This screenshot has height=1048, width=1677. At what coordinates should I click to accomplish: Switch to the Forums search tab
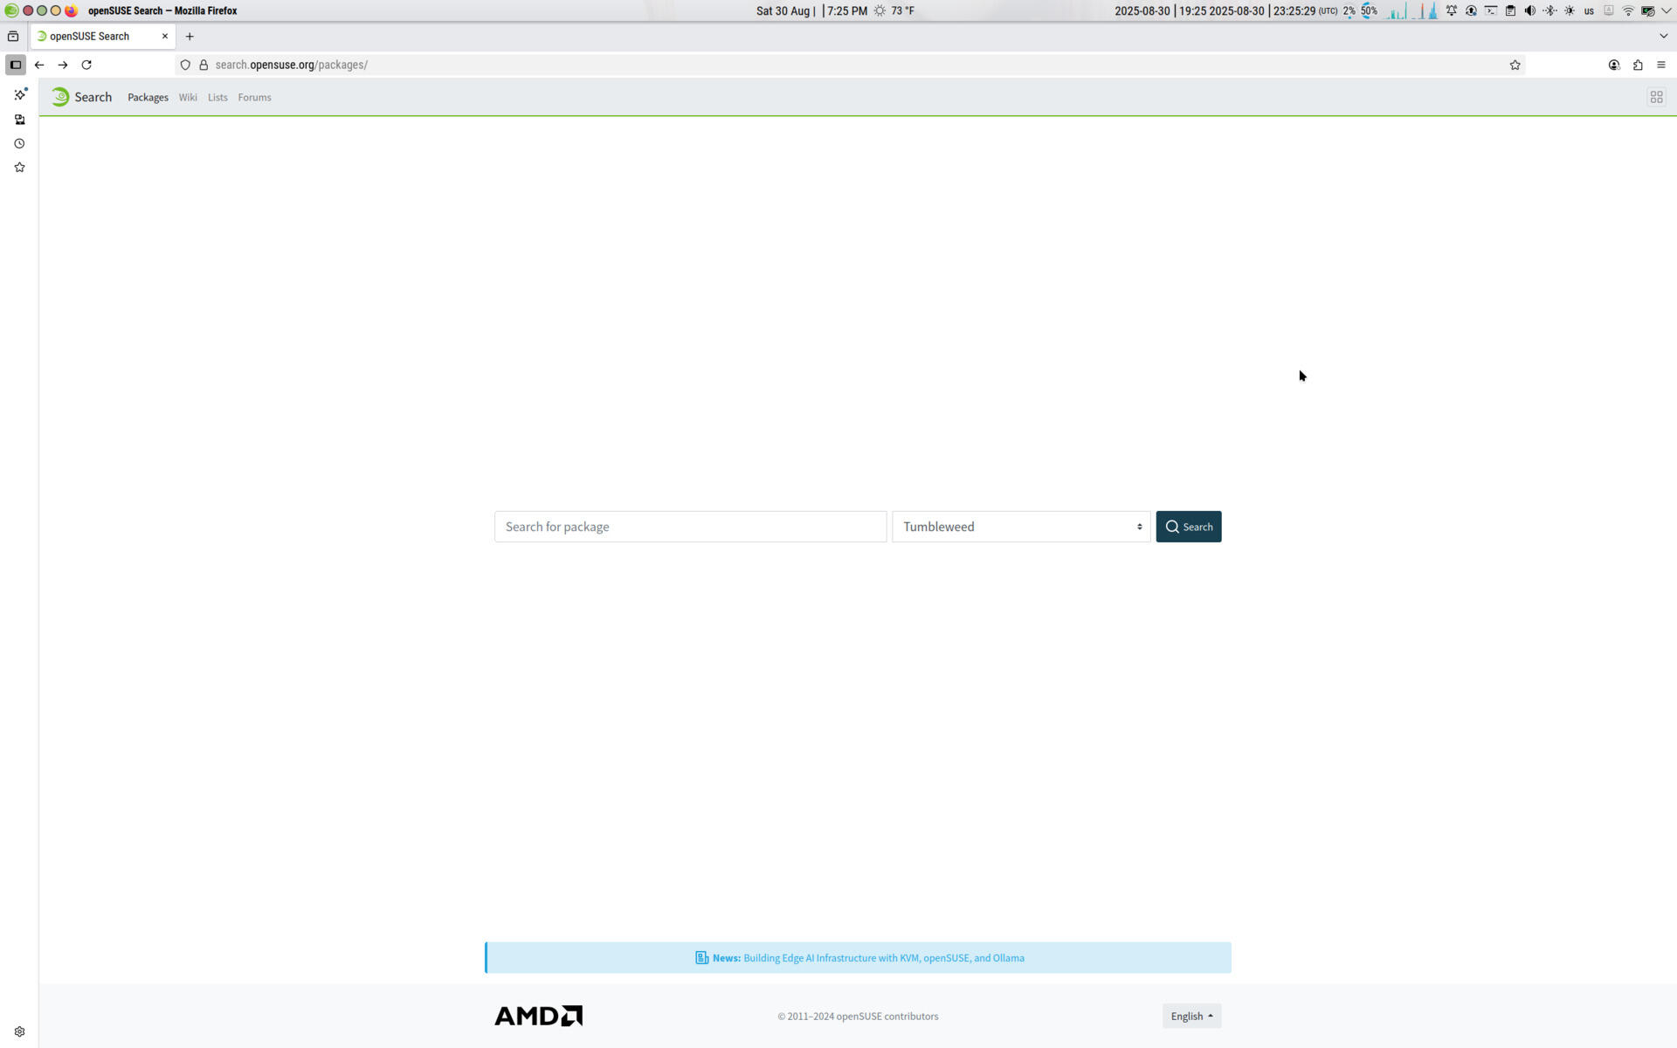pyautogui.click(x=254, y=97)
